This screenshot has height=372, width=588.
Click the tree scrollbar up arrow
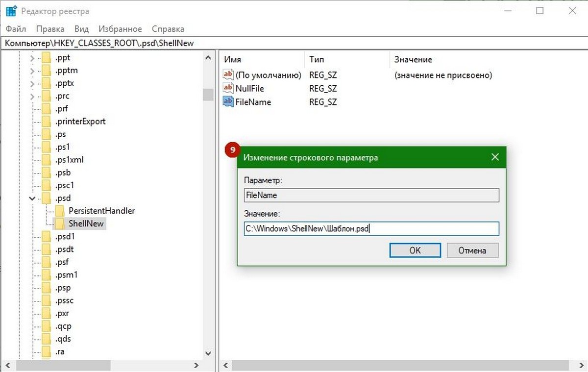[209, 58]
